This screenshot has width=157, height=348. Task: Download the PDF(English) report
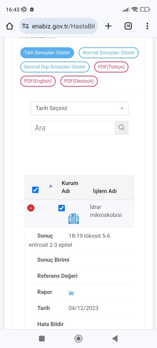(38, 81)
